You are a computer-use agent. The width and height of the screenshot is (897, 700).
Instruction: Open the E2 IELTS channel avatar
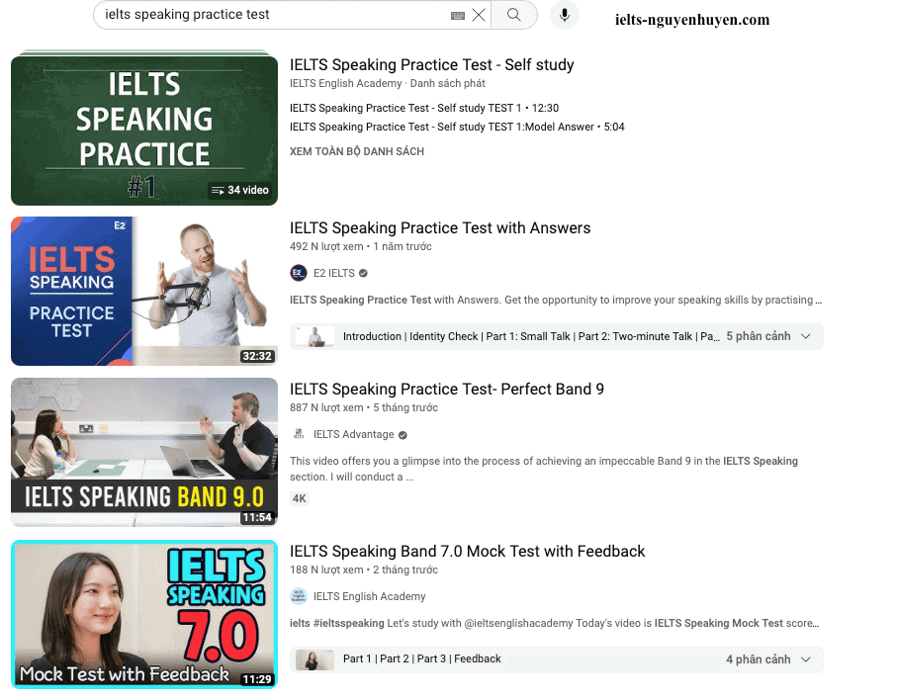click(299, 273)
